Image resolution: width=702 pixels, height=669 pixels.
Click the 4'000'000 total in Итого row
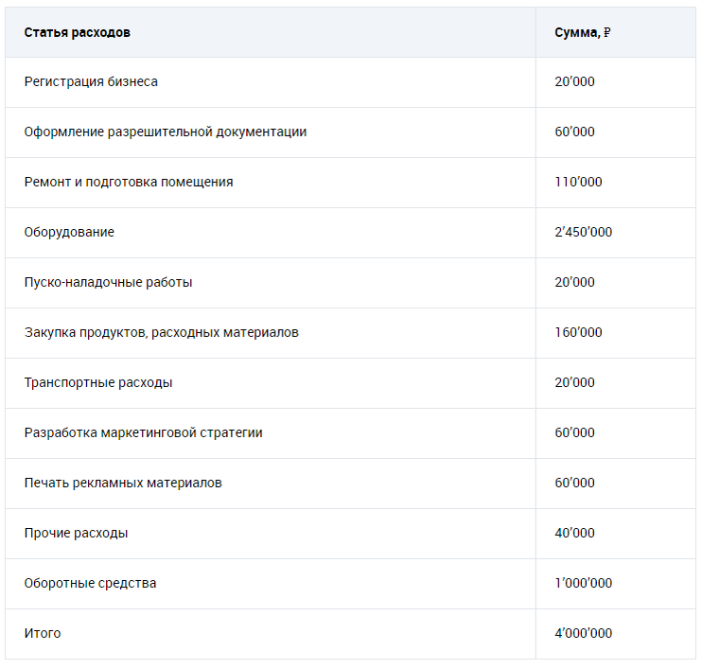click(583, 633)
